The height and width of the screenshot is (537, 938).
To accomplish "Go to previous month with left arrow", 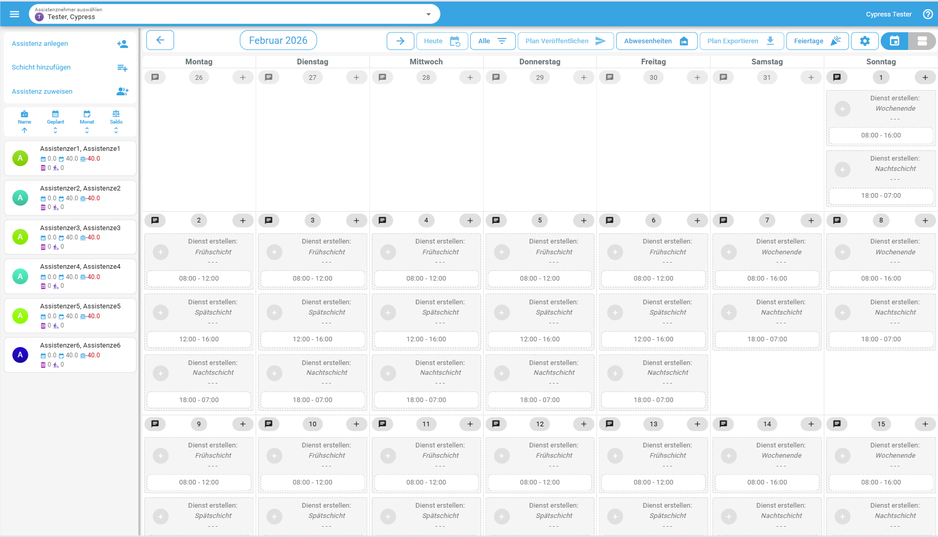I will 160,40.
